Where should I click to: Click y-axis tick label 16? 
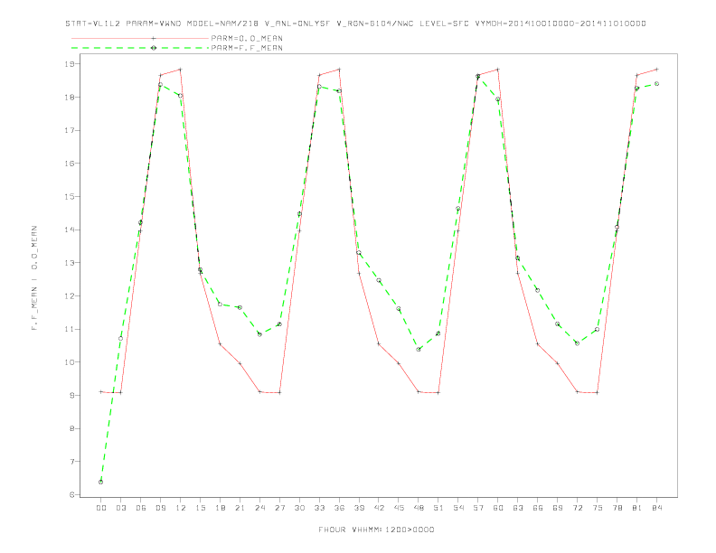69,164
